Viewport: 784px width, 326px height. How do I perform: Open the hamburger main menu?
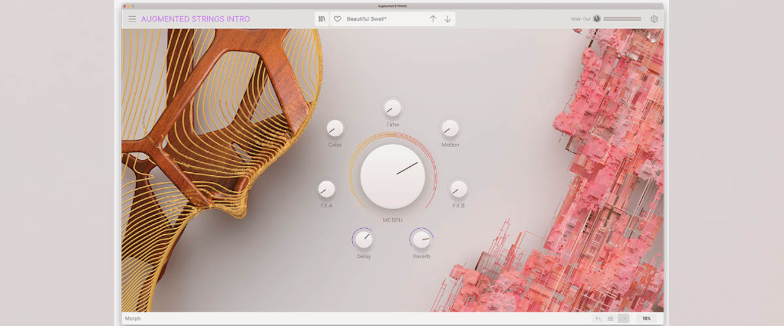(132, 19)
